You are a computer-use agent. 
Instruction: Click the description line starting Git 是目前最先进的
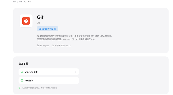(x=75, y=36)
